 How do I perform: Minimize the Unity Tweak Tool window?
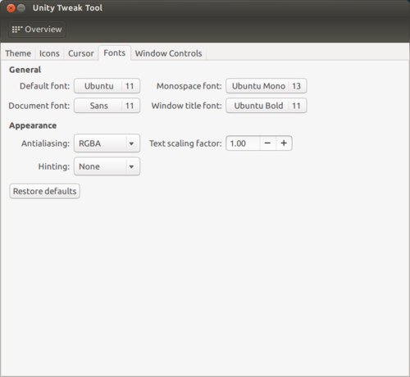21,8
